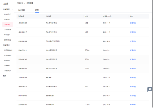The image size is (153, 108).
Task: Open 综合体验分 in sidebar
Action: coord(8,14)
